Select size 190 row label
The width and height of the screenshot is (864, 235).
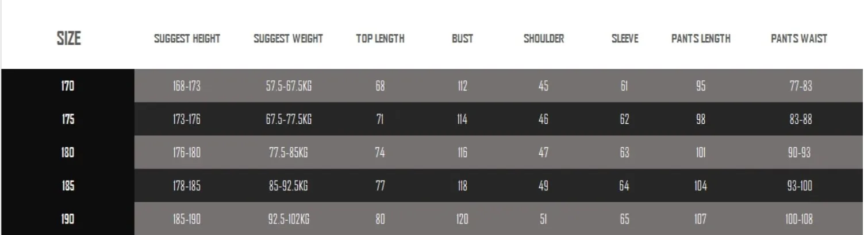[x=68, y=219]
